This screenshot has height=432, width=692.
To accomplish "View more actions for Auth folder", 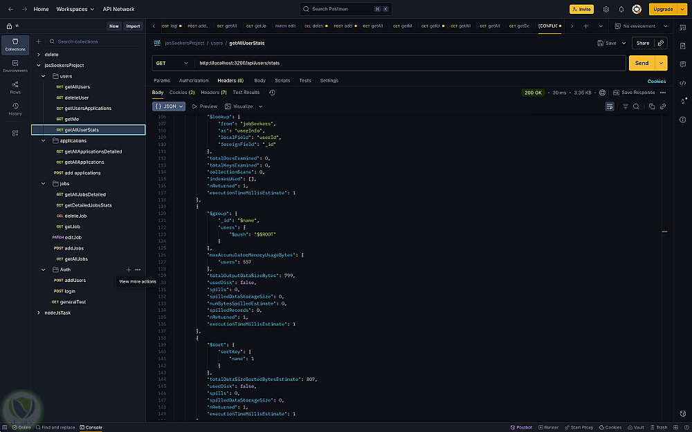I will click(138, 270).
